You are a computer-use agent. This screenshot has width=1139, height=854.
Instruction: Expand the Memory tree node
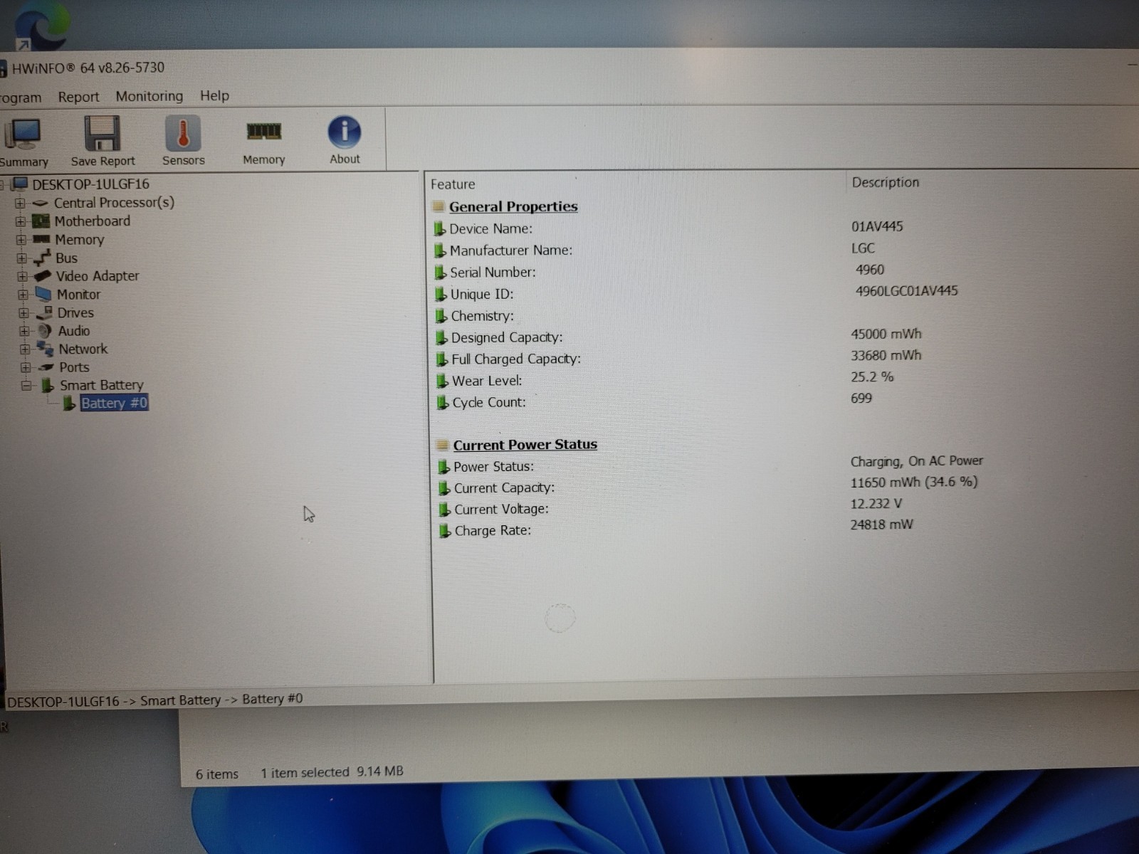(21, 240)
